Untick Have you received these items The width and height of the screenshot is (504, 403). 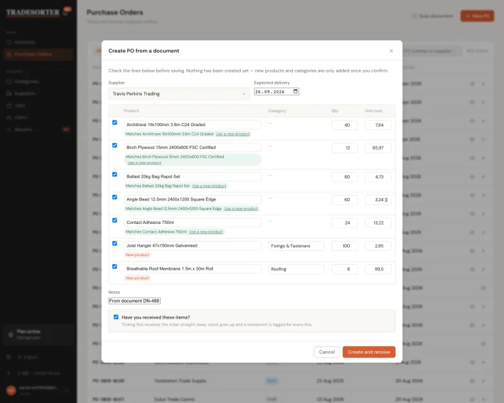(116, 317)
